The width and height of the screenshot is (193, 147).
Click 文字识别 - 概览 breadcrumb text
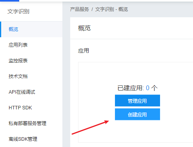tap(111, 9)
